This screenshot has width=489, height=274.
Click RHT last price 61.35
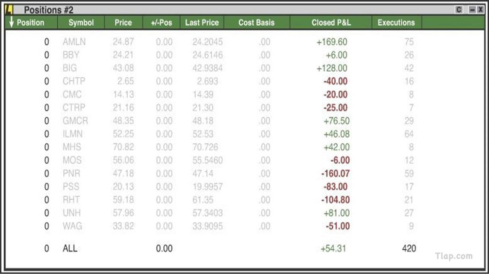tap(203, 200)
